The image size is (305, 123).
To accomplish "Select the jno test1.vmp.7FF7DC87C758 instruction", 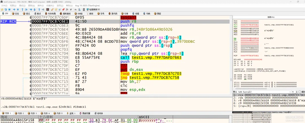I will coord(150,78).
